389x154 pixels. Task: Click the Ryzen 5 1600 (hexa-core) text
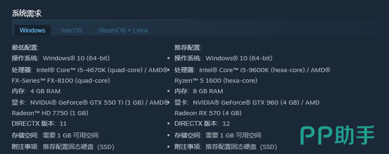pyautogui.click(x=216, y=81)
